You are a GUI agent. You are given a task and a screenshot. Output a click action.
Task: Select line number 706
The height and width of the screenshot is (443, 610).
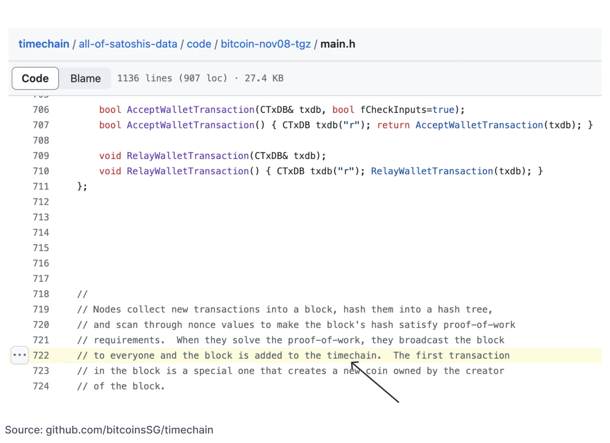pyautogui.click(x=41, y=110)
